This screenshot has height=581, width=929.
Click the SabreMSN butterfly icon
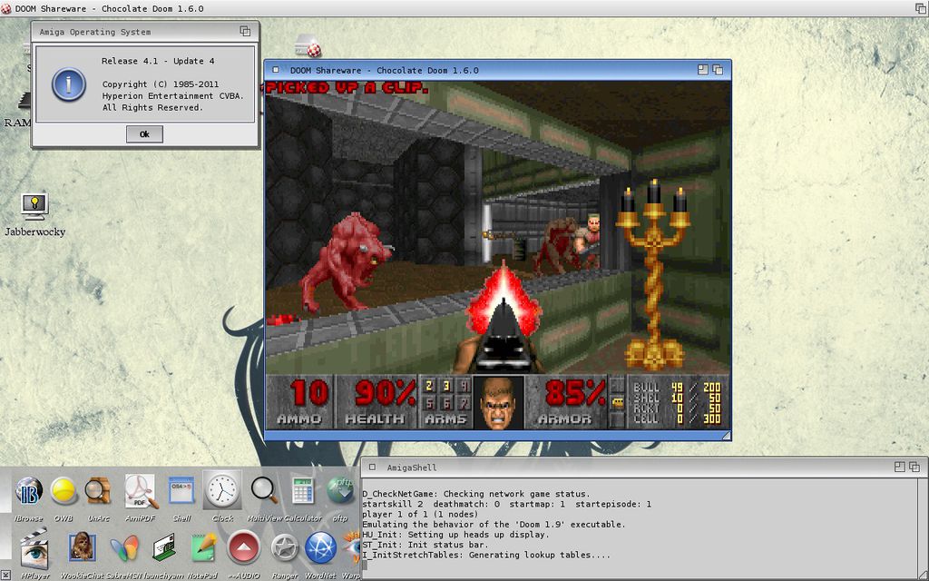[x=125, y=547]
